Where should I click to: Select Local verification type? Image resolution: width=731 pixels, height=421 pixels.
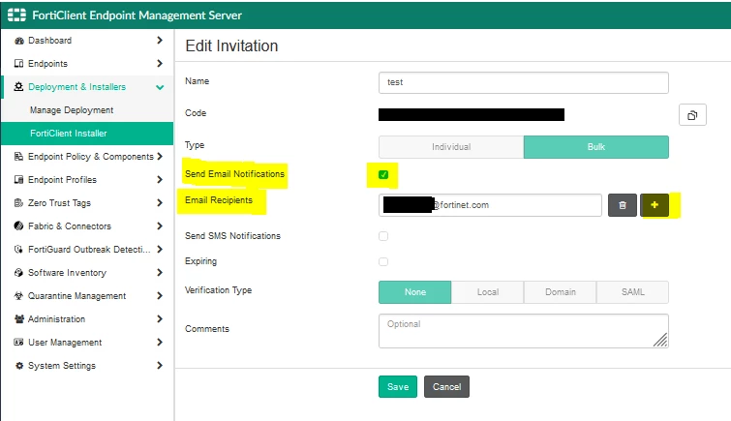(488, 292)
